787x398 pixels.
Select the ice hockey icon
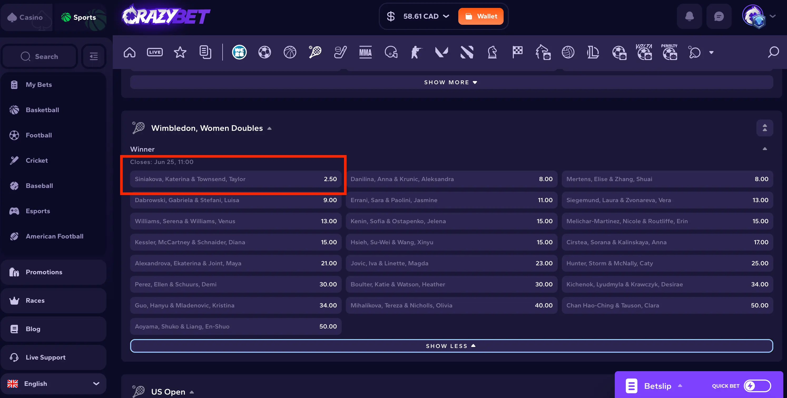click(x=340, y=52)
